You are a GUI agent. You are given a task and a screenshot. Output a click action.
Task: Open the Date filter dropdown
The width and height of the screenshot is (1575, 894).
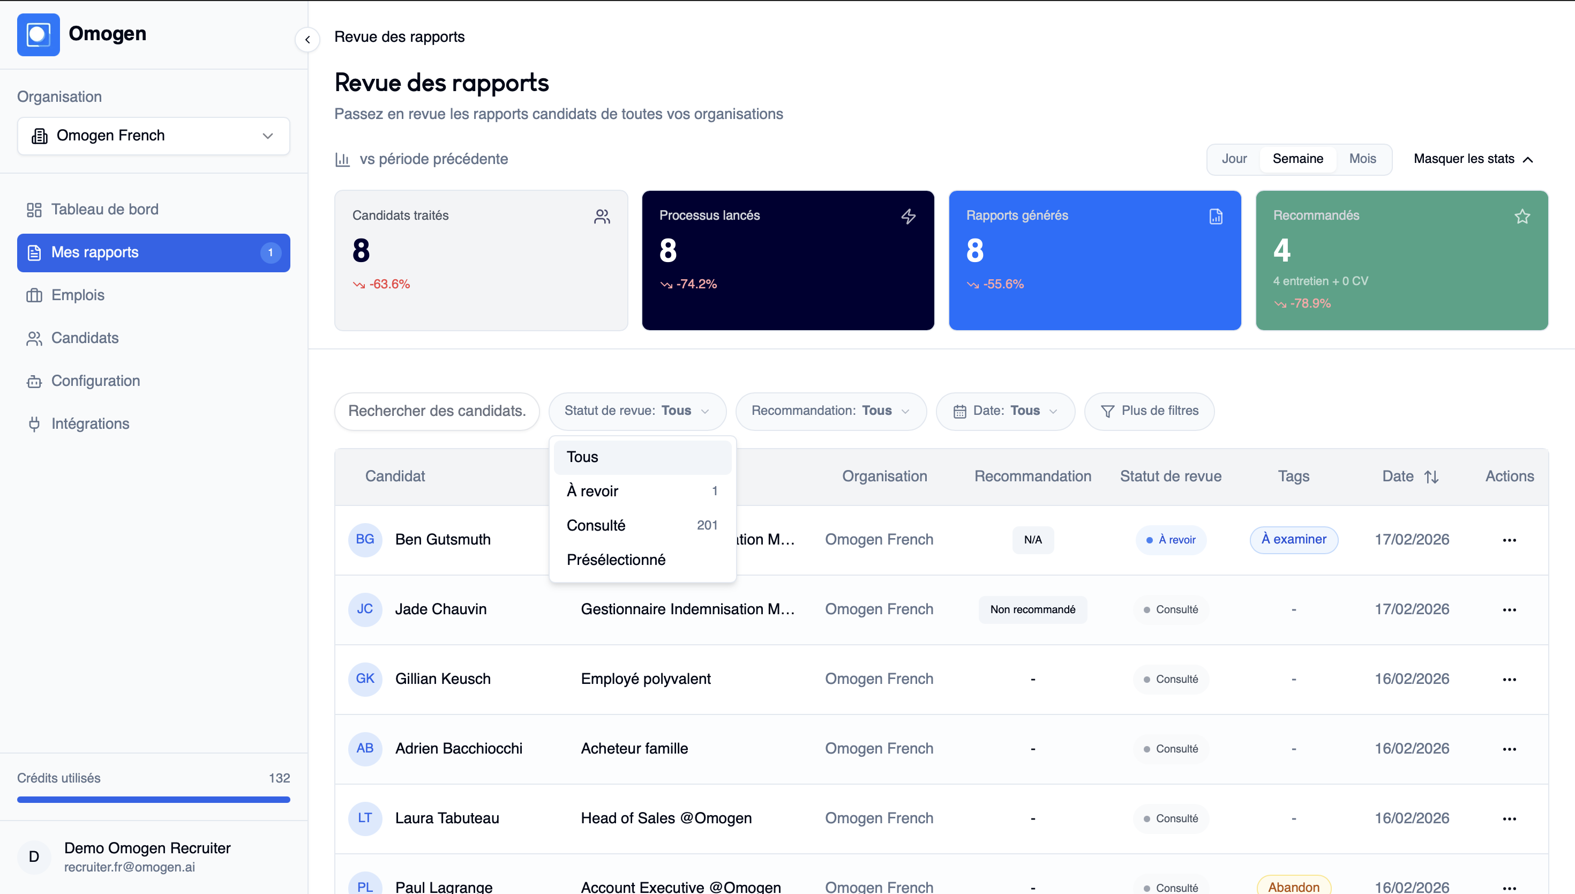point(1005,411)
